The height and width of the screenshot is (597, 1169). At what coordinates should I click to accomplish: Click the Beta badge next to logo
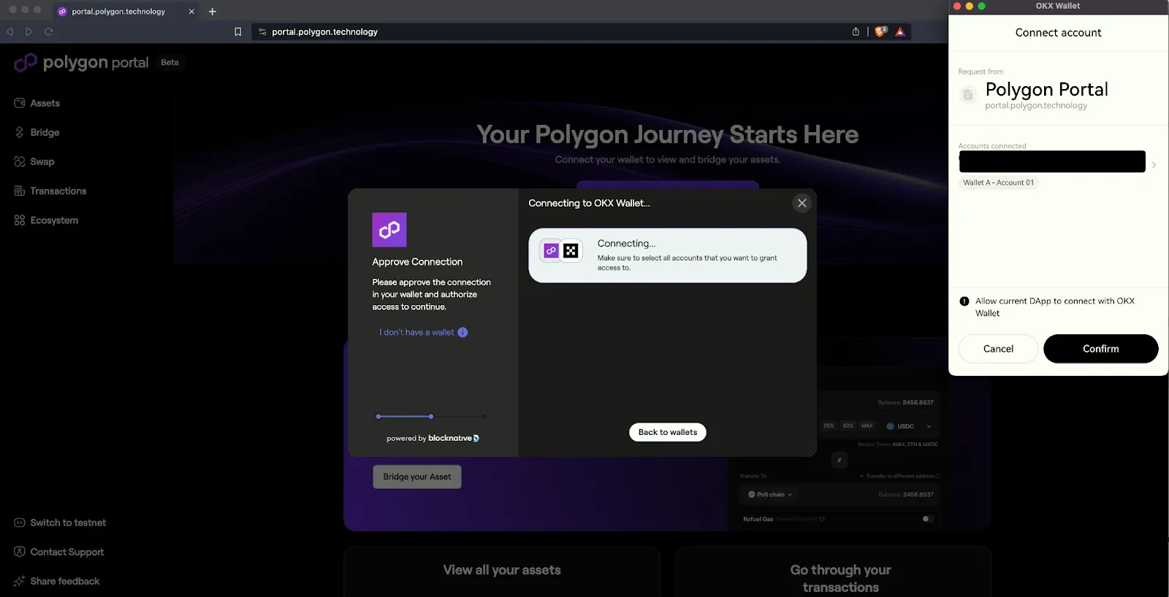[170, 62]
